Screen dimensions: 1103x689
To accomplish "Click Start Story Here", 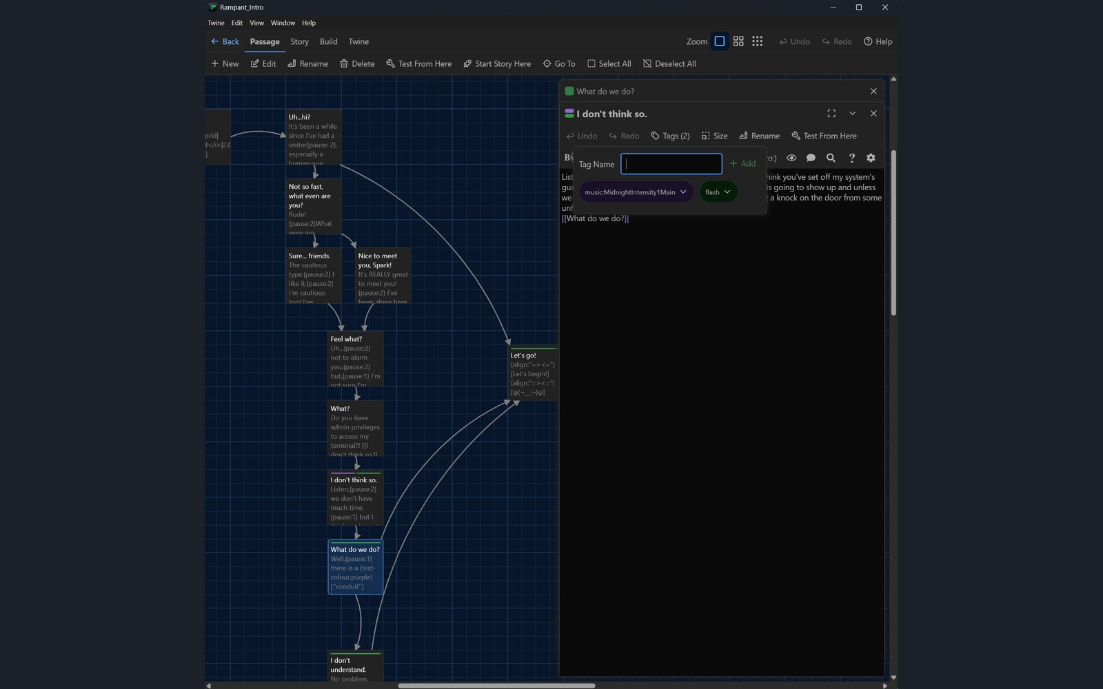I will tap(496, 63).
